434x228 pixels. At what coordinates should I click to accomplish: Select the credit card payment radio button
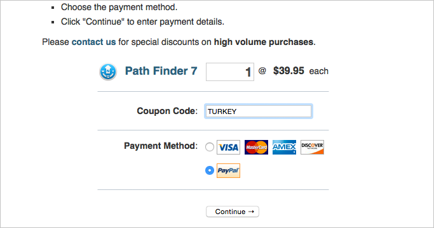pos(210,147)
